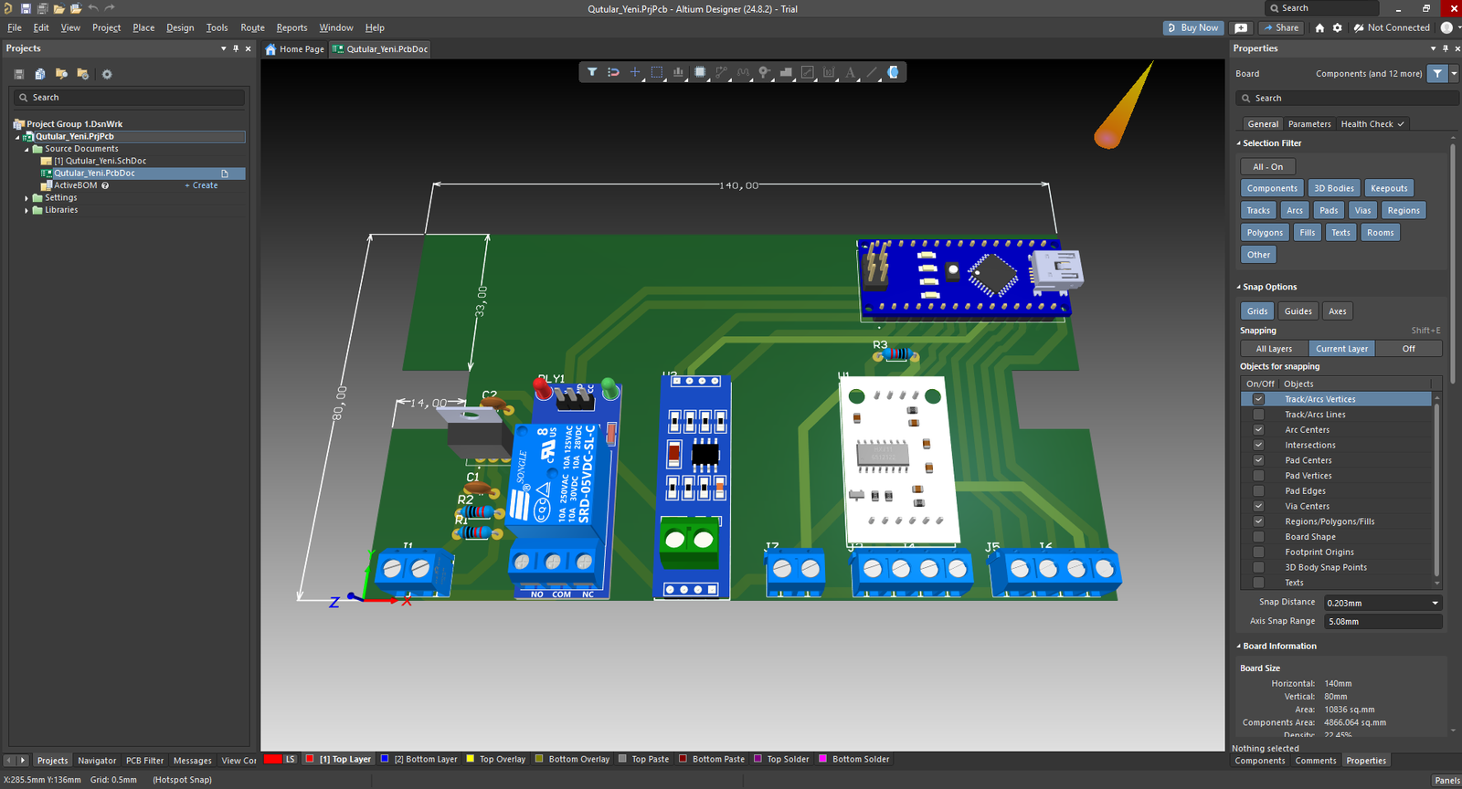The image size is (1462, 789).
Task: Click the align objects bar-chart icon
Action: click(678, 72)
